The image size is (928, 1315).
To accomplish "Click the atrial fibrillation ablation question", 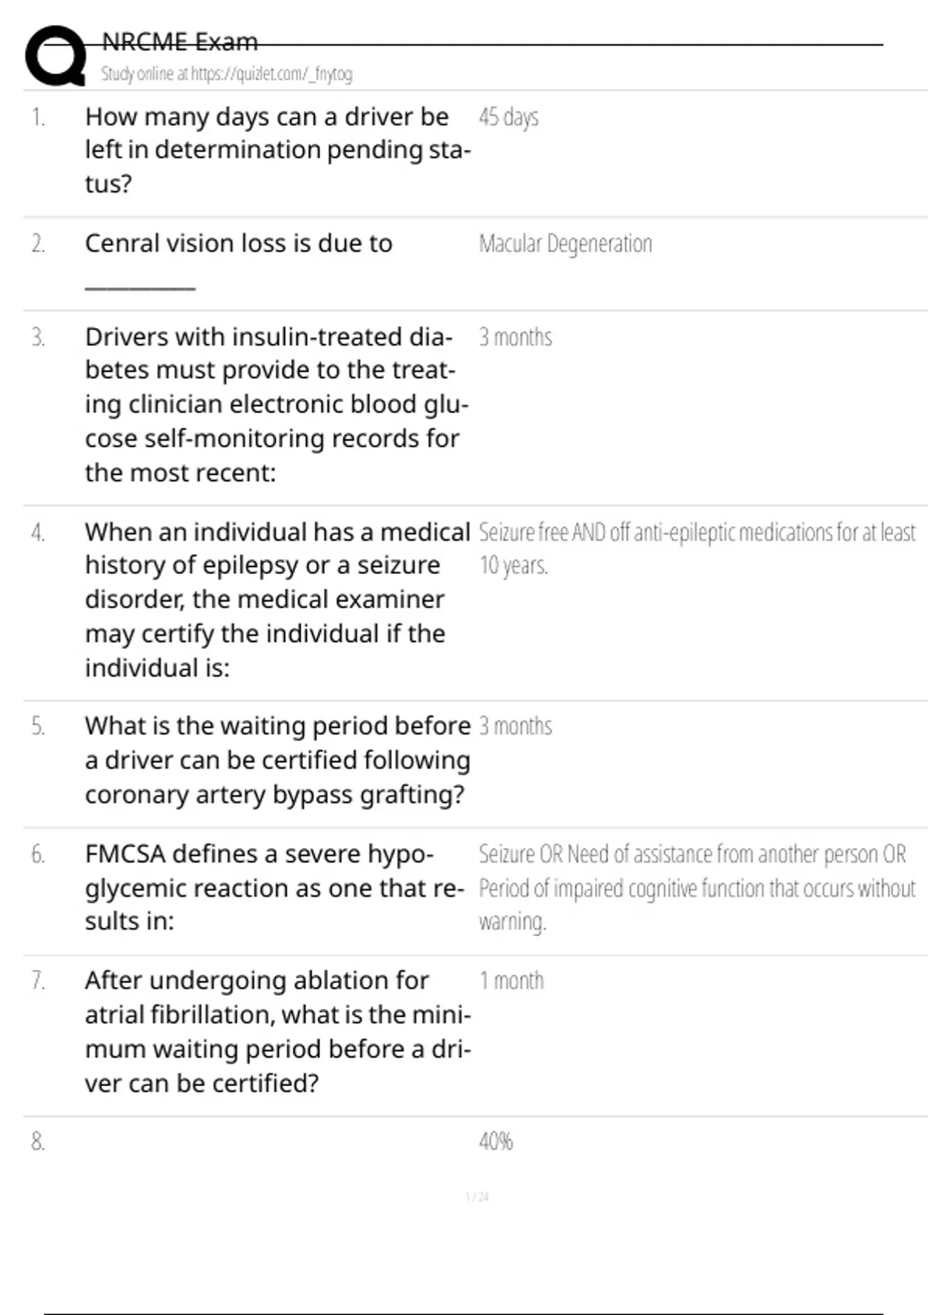I will point(277,1032).
